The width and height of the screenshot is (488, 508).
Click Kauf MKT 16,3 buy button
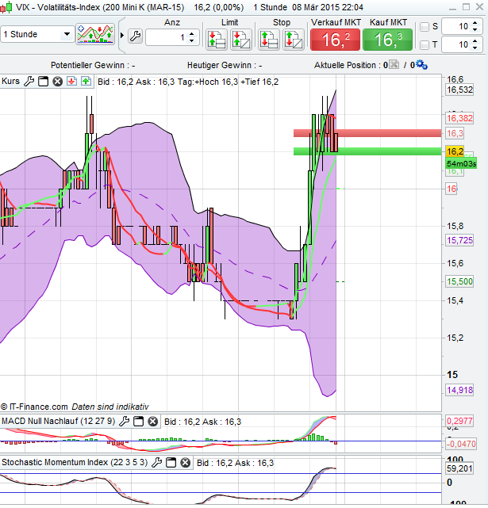(387, 40)
